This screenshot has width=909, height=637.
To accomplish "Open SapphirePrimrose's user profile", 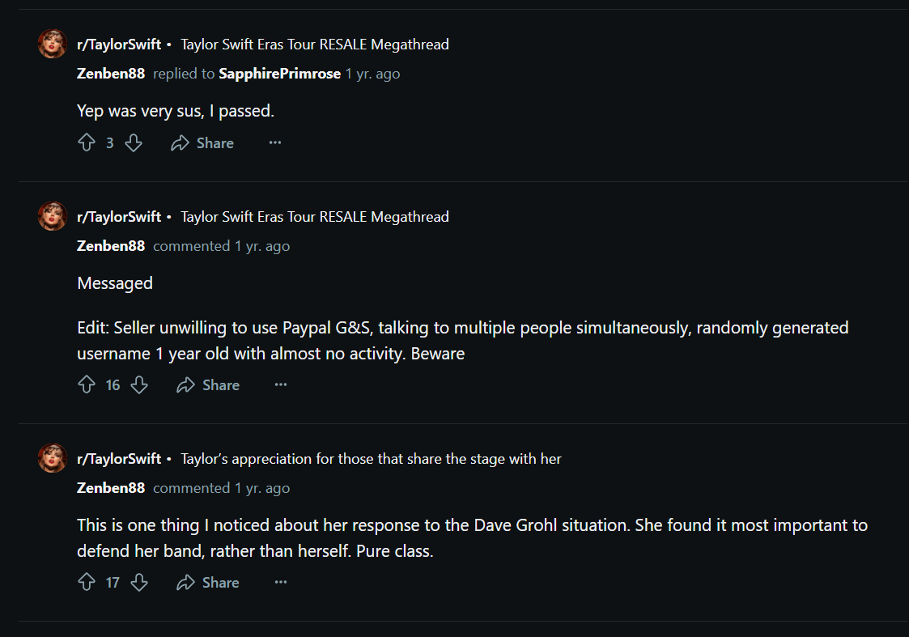I will coord(279,74).
